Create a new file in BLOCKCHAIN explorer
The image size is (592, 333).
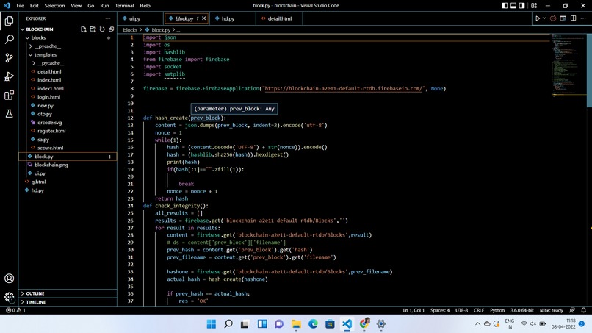[84, 29]
